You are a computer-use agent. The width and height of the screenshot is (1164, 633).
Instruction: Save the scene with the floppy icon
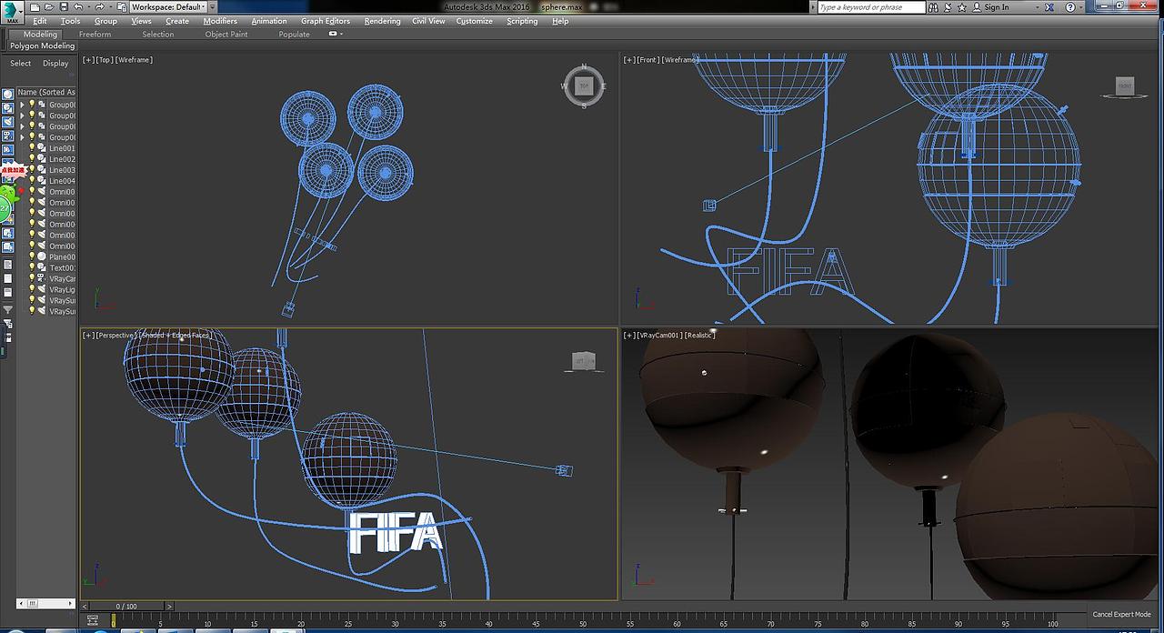pos(64,7)
